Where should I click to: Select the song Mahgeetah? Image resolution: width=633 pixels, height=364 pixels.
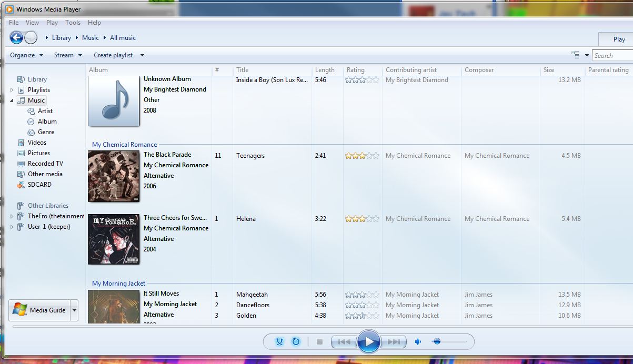click(252, 295)
